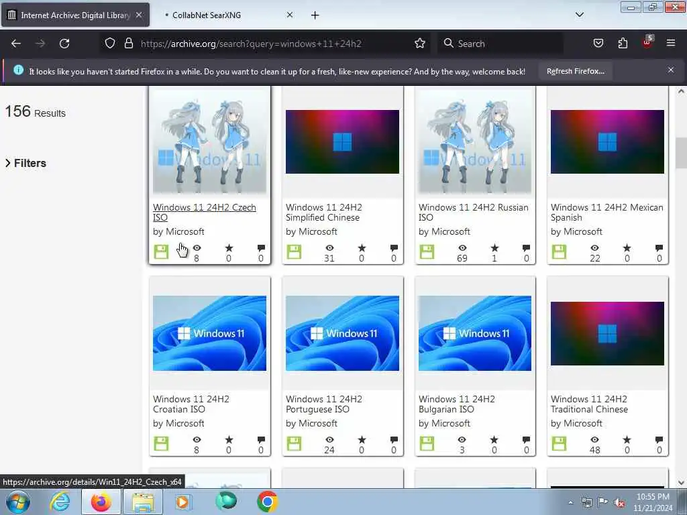Click the Simplified Chinese dark gradient thumbnail
This screenshot has width=687, height=515.
click(x=342, y=142)
